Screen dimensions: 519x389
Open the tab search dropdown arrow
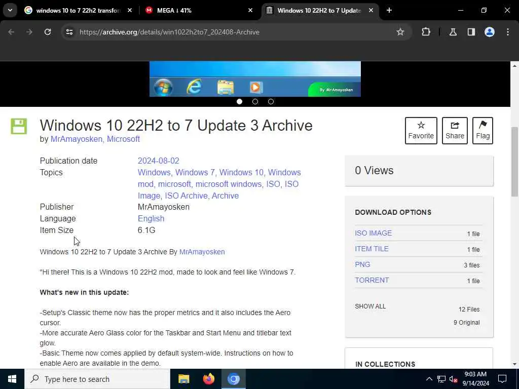tap(10, 10)
